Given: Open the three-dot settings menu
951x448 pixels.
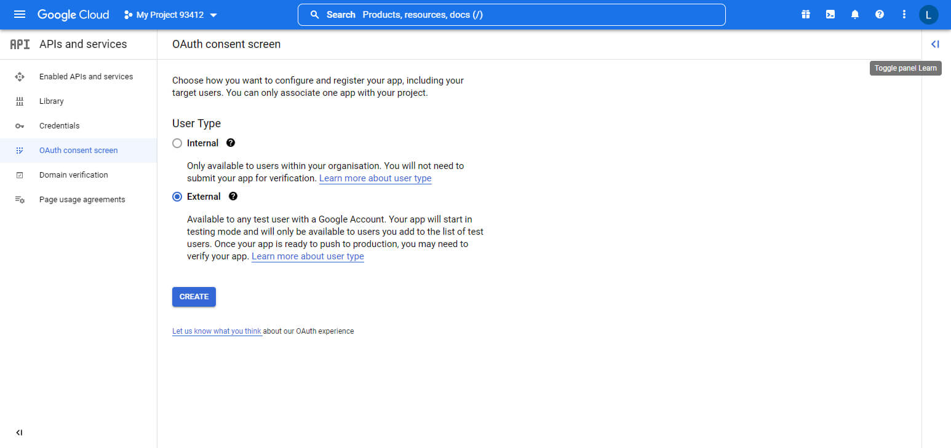Looking at the screenshot, I should (904, 15).
